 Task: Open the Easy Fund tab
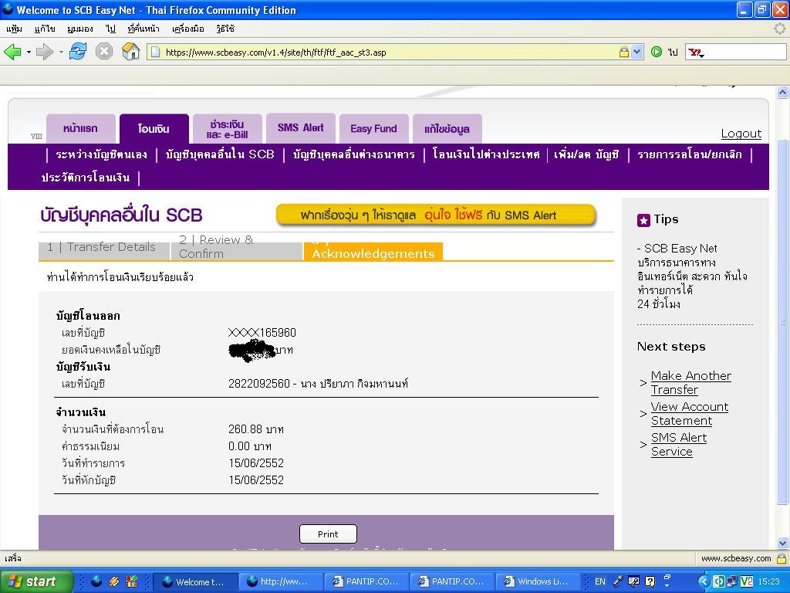click(374, 129)
